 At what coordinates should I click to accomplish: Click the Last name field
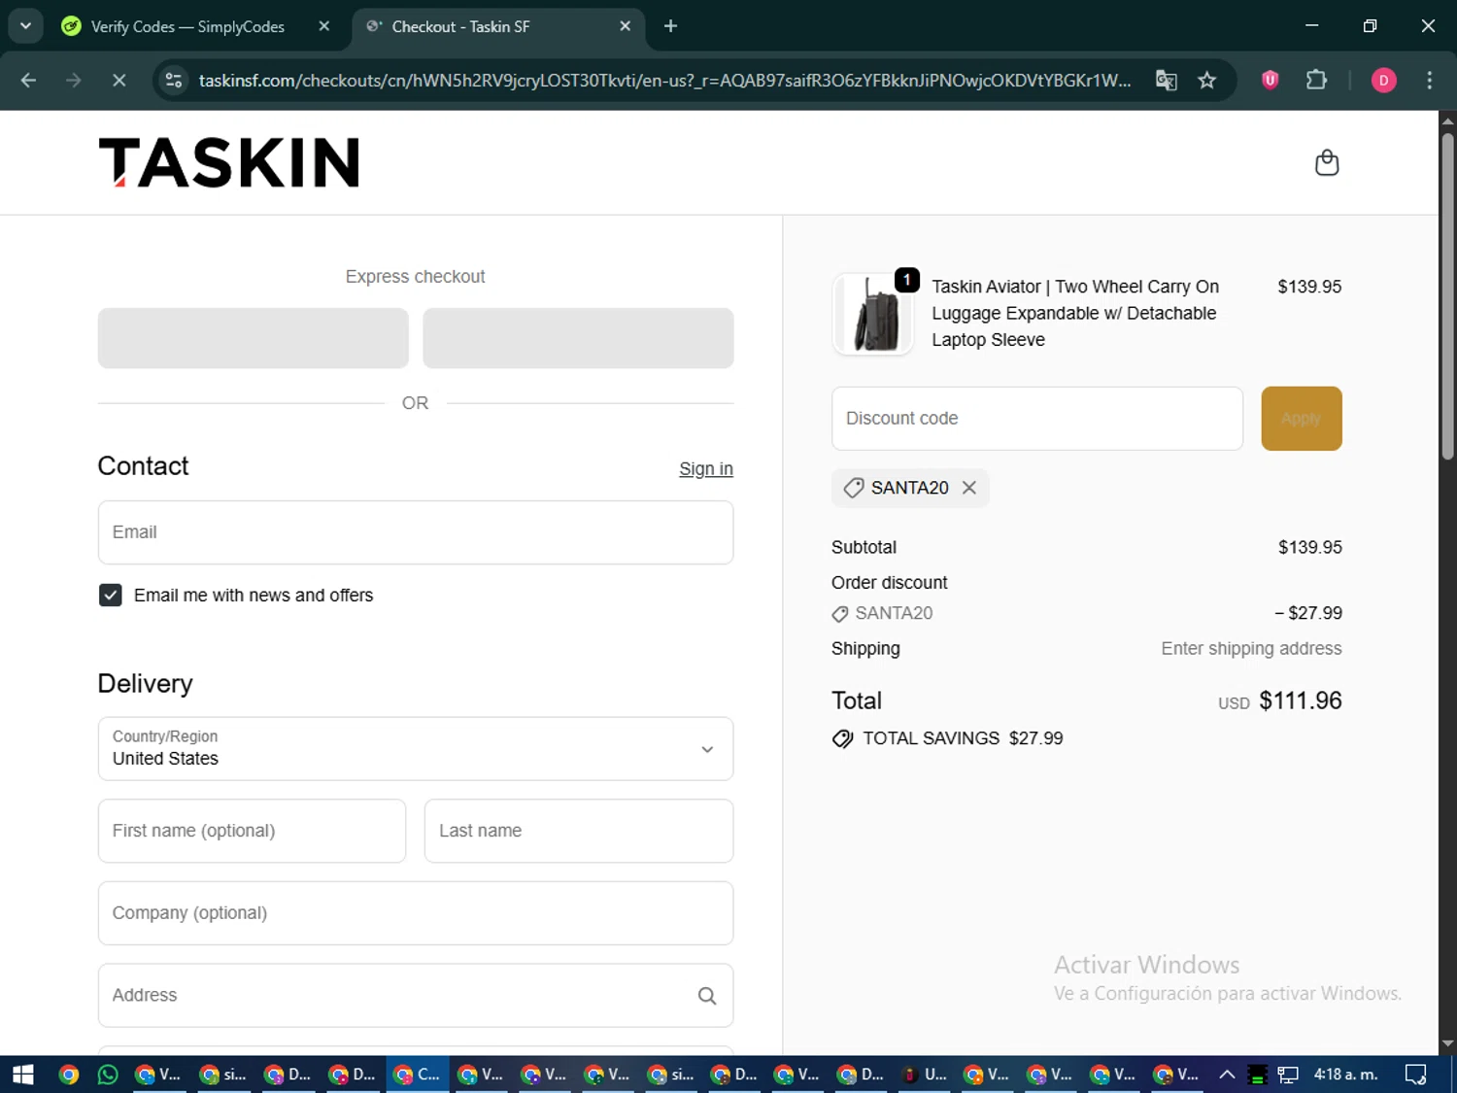pyautogui.click(x=579, y=831)
